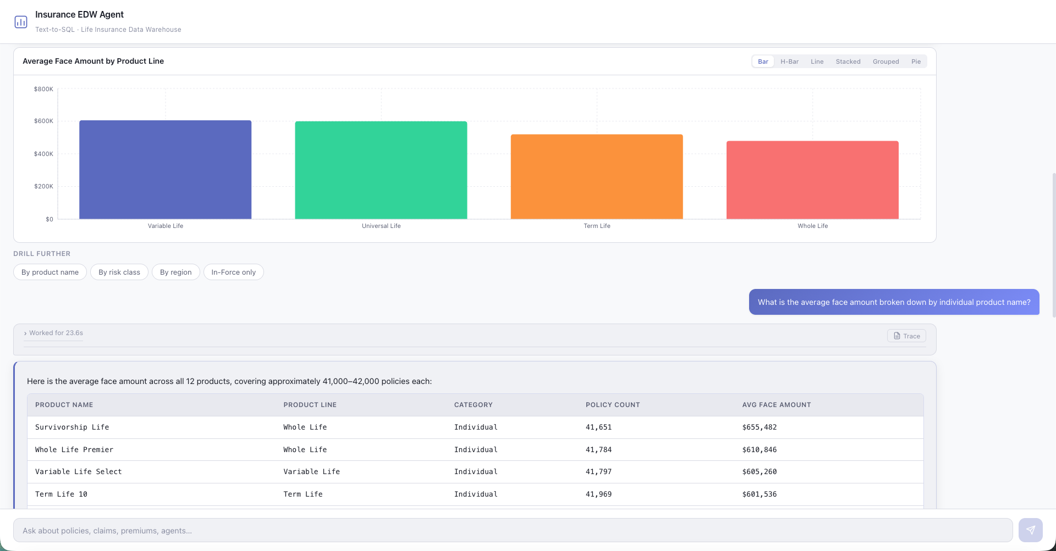Focus the 'Ask about policies' input field
The height and width of the screenshot is (551, 1056).
513,530
